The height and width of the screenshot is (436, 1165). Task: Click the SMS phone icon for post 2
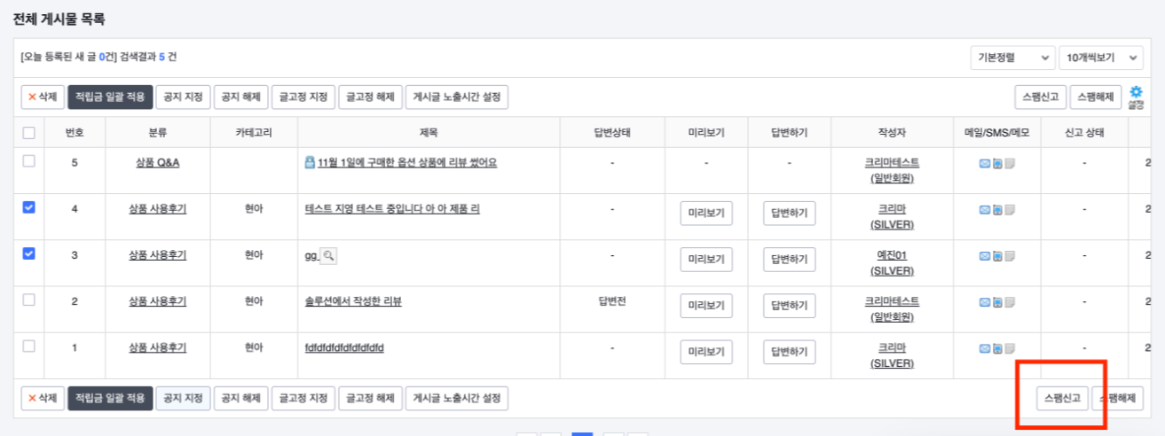996,302
